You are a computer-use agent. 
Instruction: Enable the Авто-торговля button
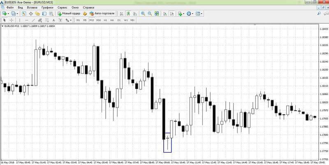[x=102, y=14]
